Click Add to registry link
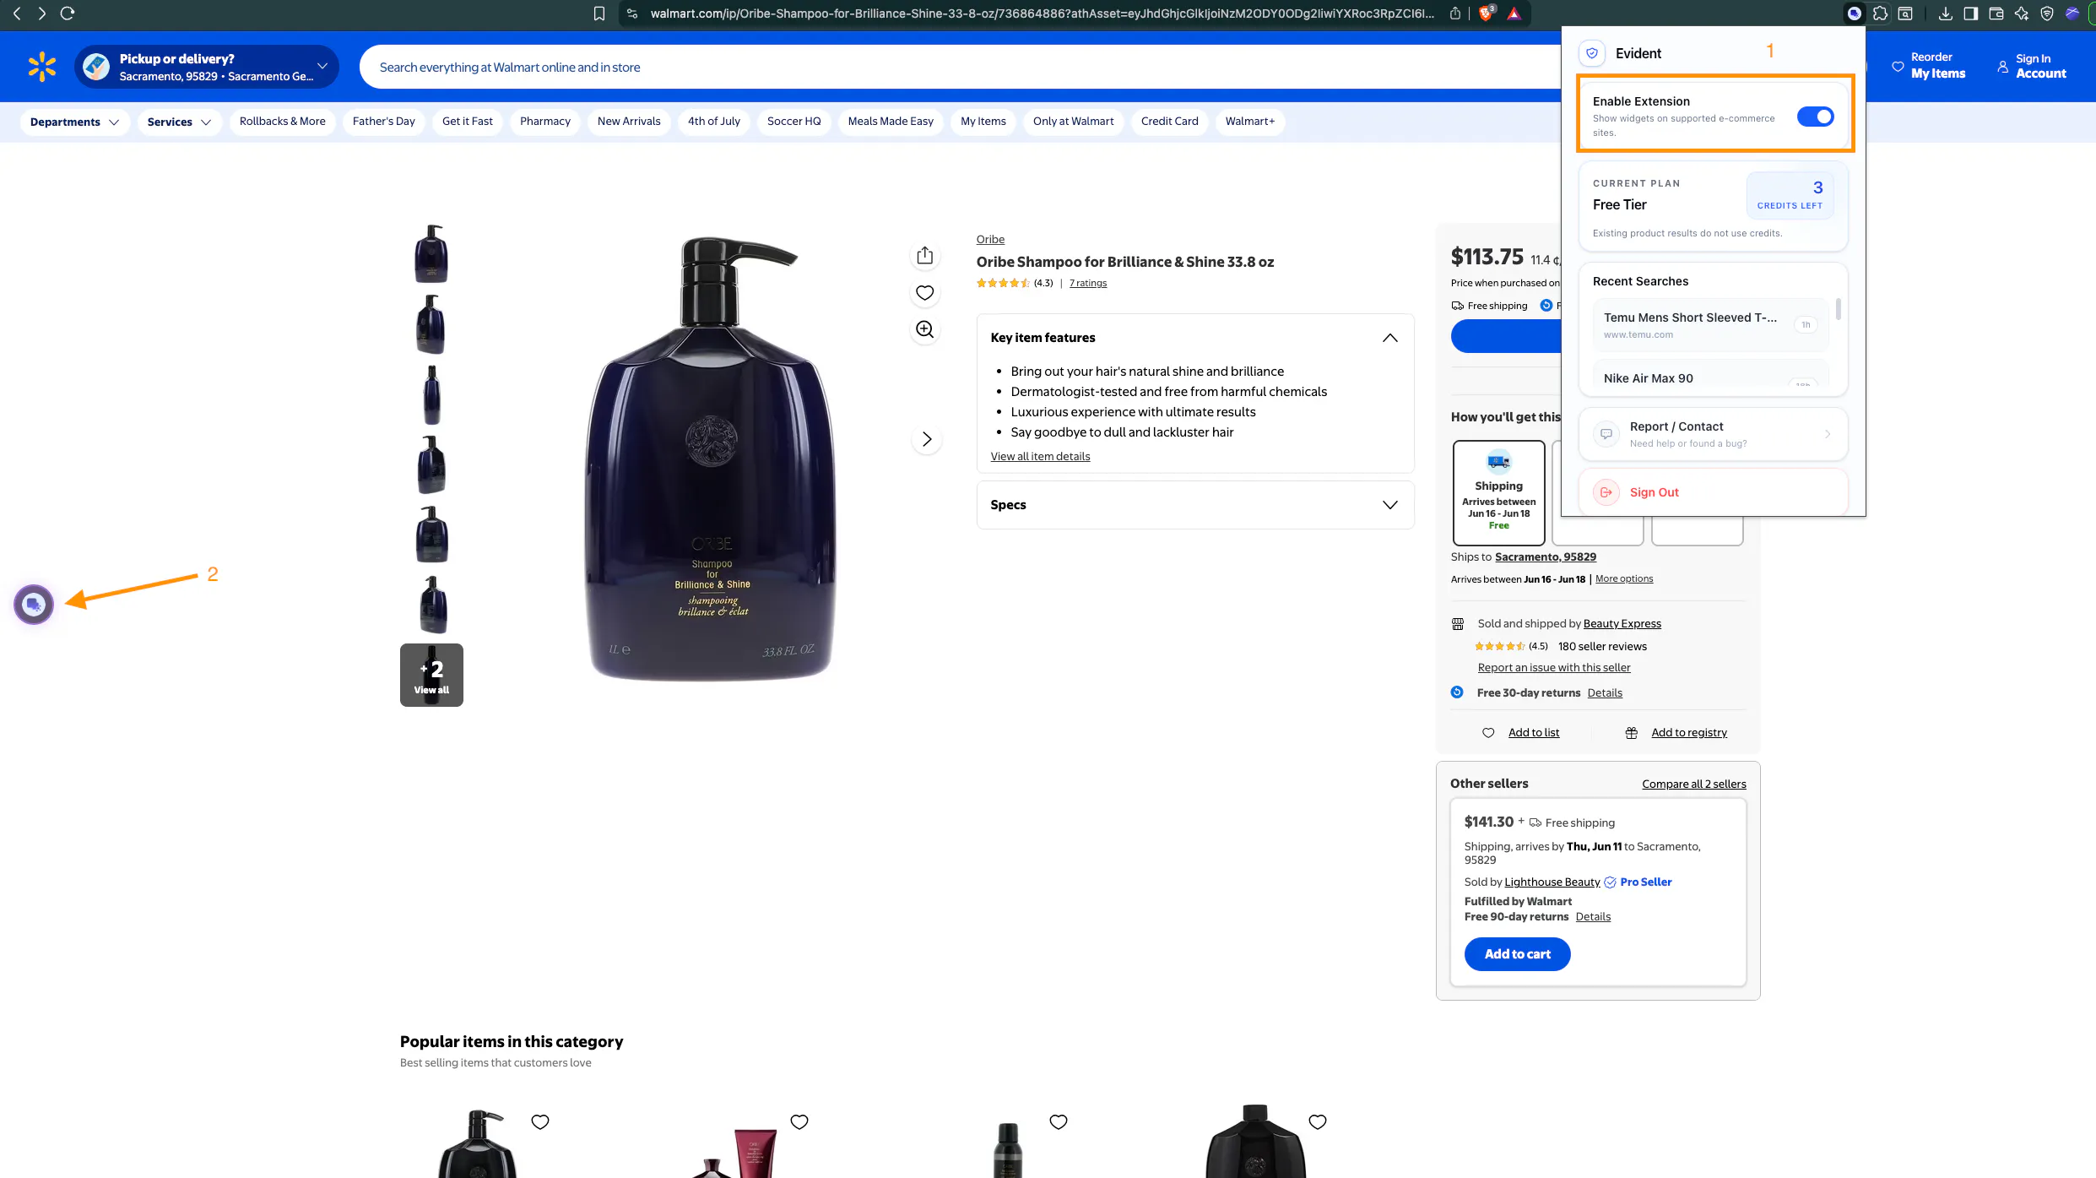 [x=1688, y=732]
